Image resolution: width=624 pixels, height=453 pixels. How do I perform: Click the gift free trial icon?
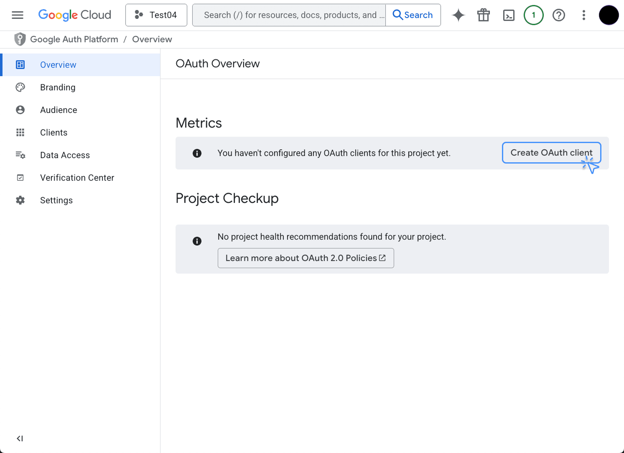(484, 15)
